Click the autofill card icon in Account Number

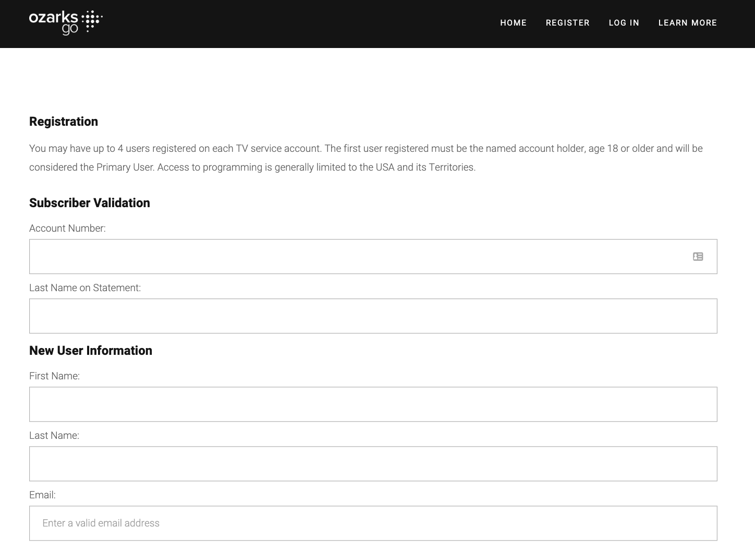pyautogui.click(x=698, y=256)
